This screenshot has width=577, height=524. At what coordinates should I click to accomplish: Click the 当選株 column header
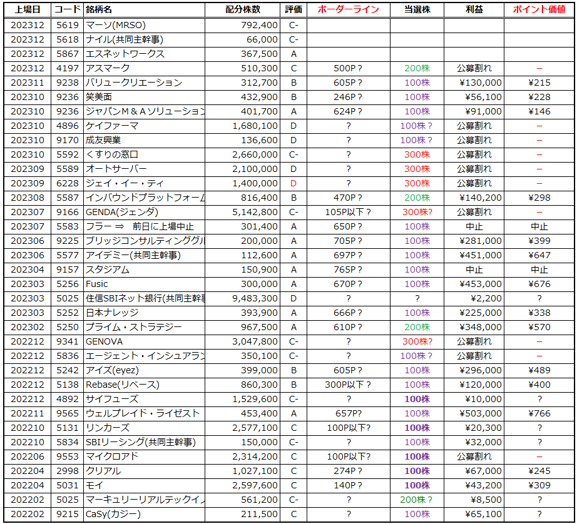(x=417, y=9)
